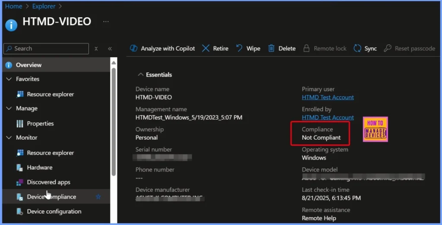Viewport: 442px width, 225px height.
Task: Click the Retire X icon
Action: tap(206, 48)
